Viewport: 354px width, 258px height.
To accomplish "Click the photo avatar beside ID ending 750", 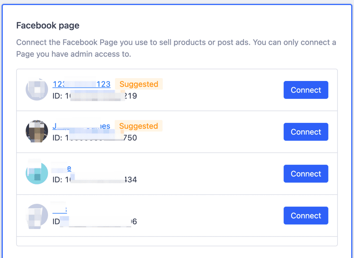I will (x=37, y=132).
